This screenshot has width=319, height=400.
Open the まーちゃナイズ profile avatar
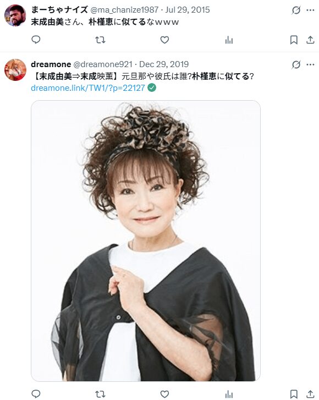click(15, 15)
